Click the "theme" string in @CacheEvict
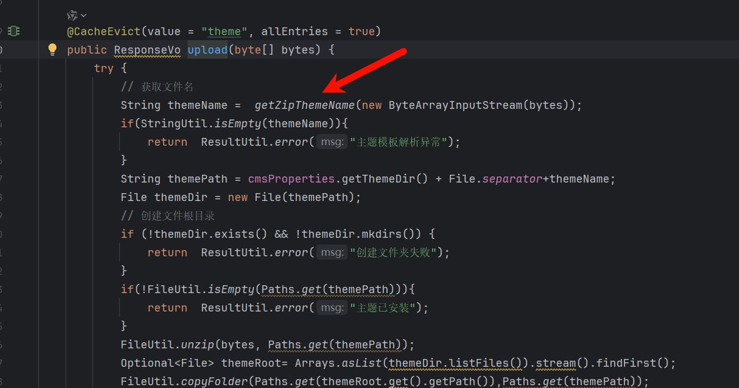Image resolution: width=739 pixels, height=388 pixels. click(x=224, y=31)
